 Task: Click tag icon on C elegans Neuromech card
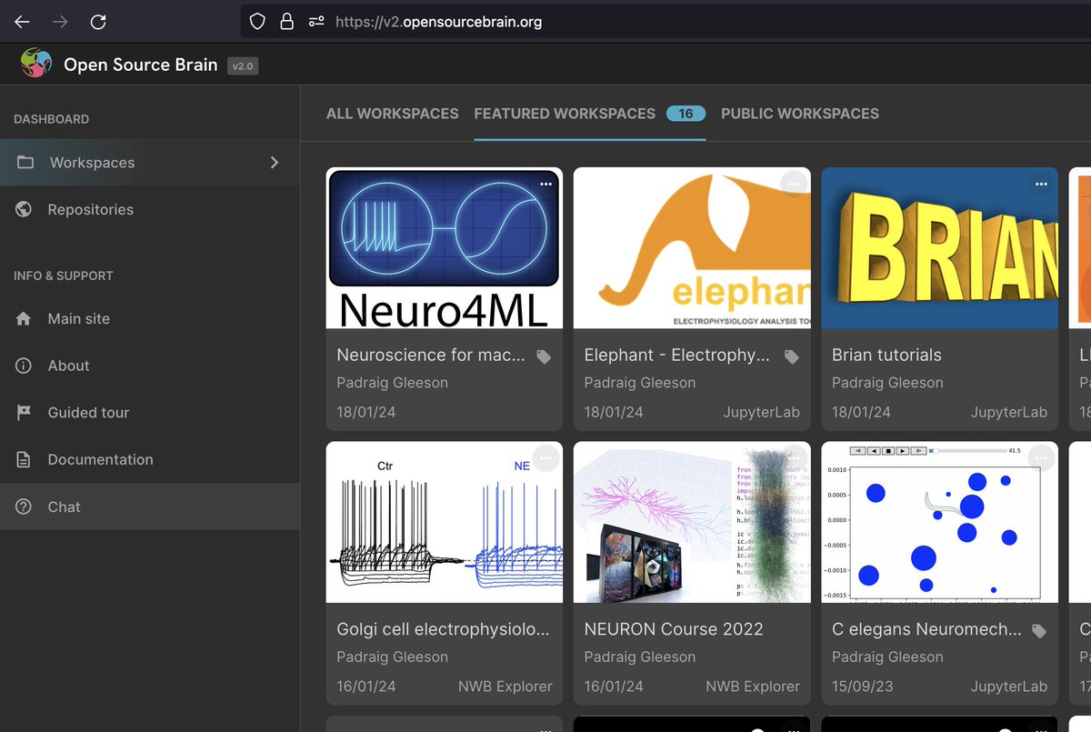[1039, 631]
